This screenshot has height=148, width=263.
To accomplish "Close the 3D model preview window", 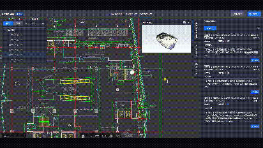I will click(188, 23).
